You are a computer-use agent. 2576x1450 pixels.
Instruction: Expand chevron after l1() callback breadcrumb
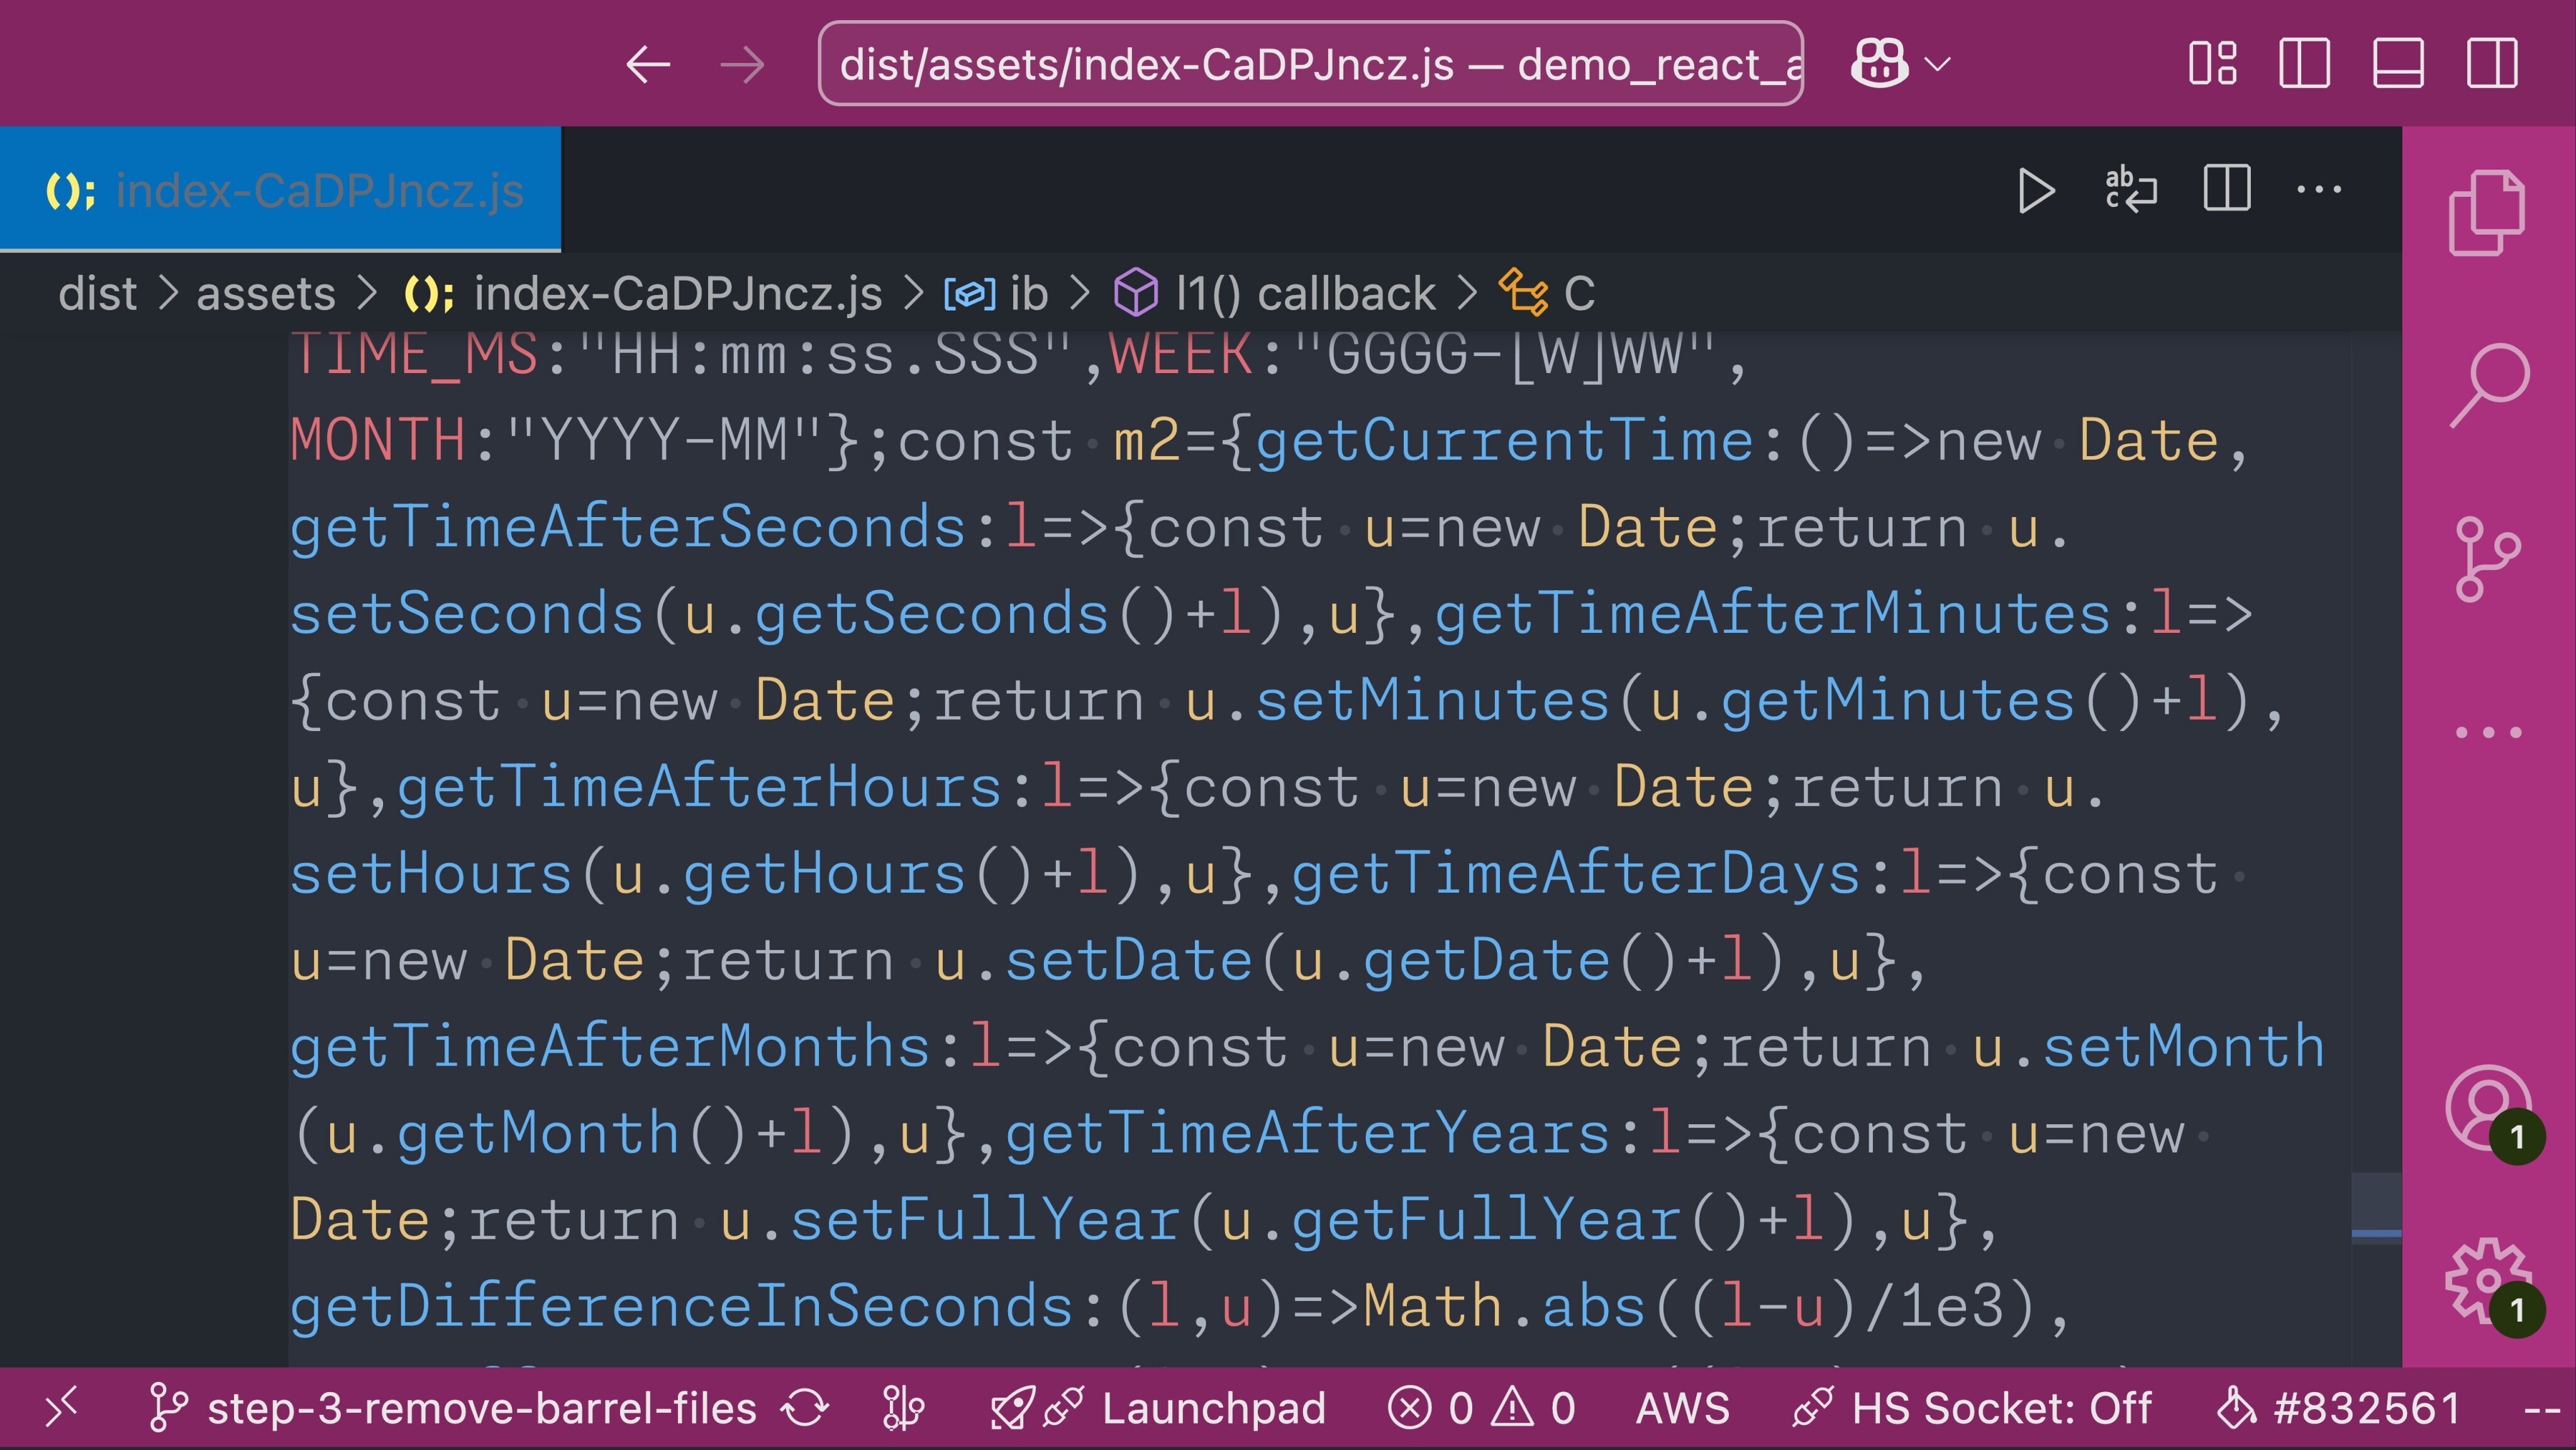point(1467,294)
